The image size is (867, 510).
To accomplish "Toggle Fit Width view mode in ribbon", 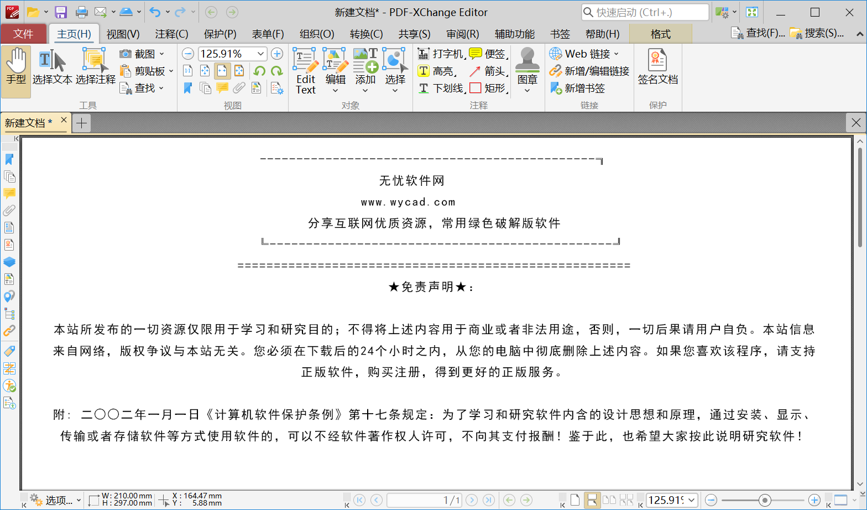I will (222, 71).
